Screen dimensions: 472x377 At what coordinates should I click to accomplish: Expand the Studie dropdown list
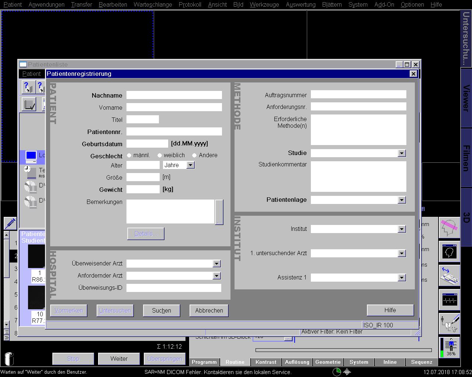point(402,153)
